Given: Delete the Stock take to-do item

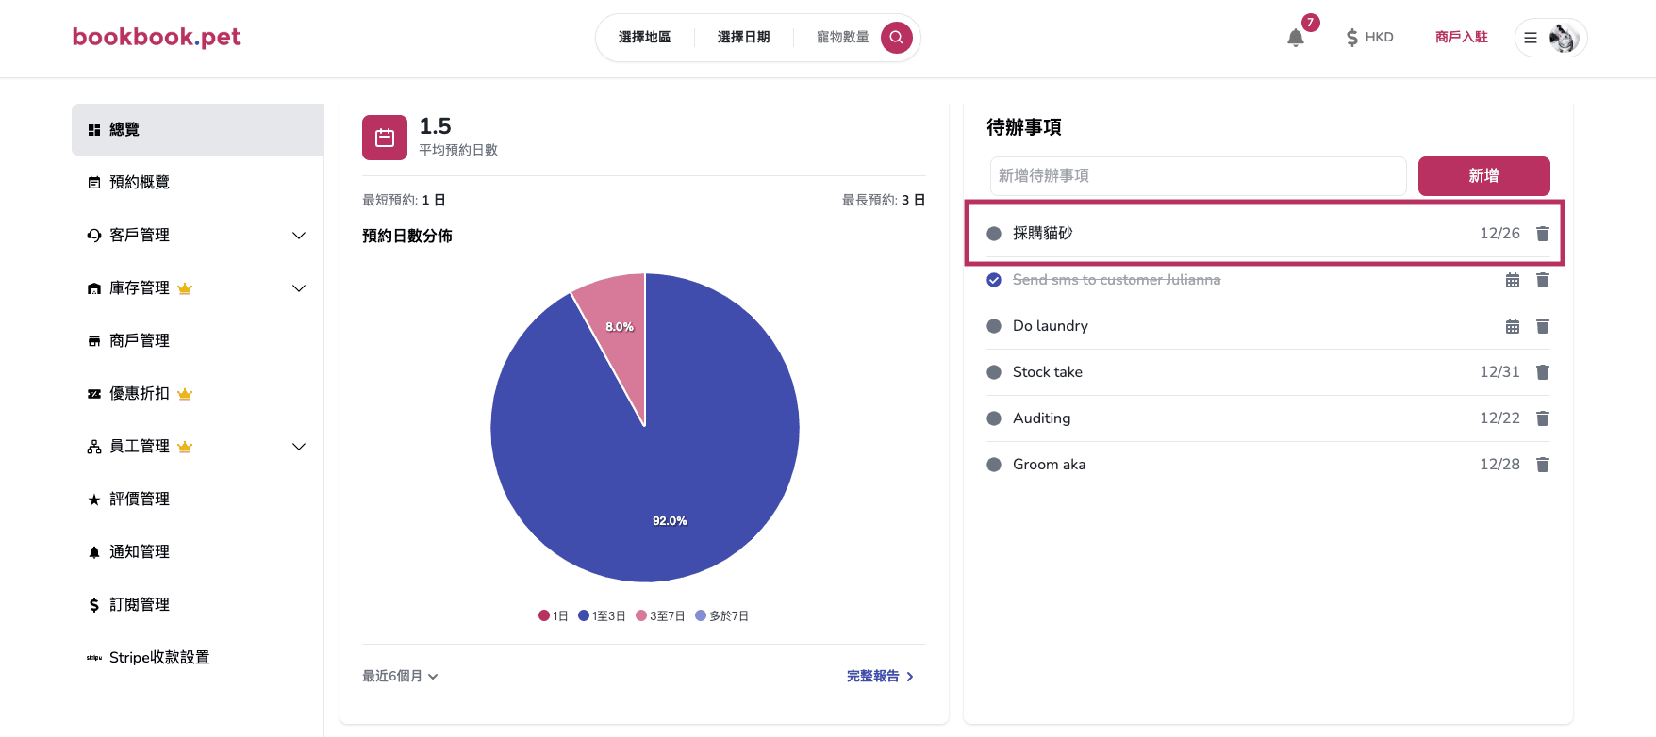Looking at the screenshot, I should coord(1543,372).
